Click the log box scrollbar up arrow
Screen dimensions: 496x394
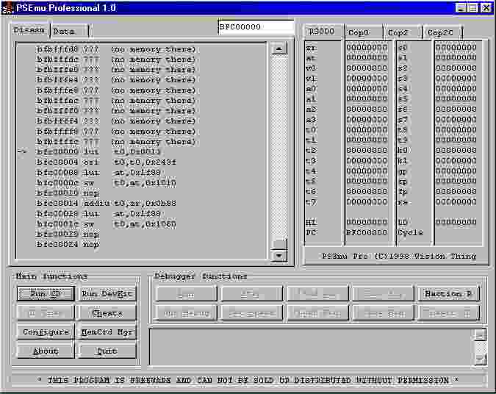click(480, 334)
